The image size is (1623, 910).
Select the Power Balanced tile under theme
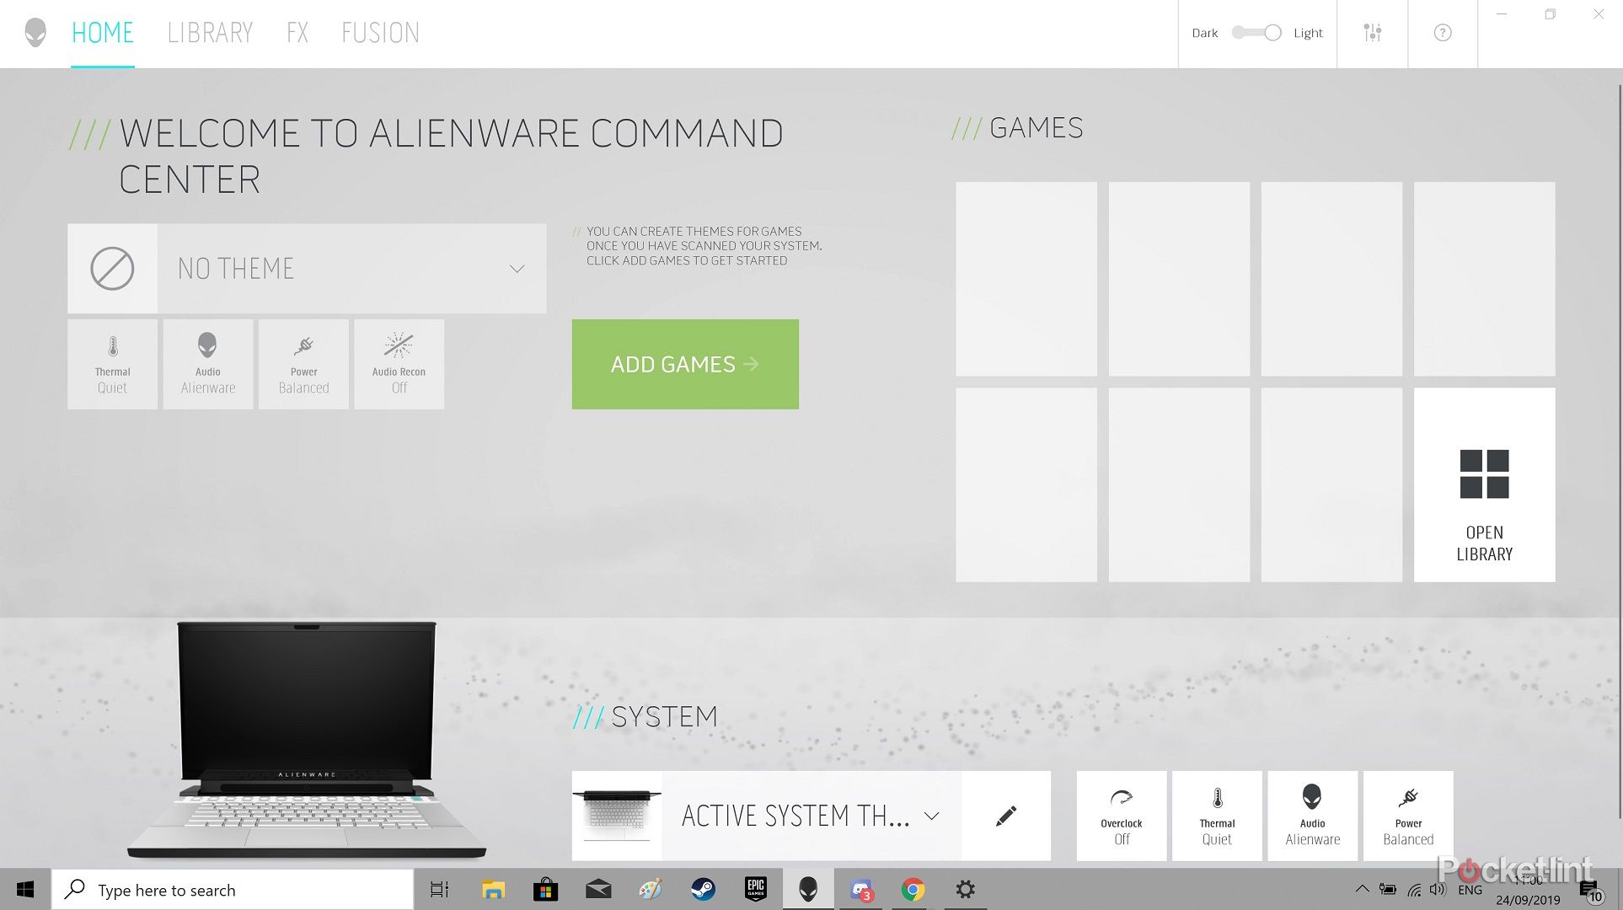(x=303, y=364)
